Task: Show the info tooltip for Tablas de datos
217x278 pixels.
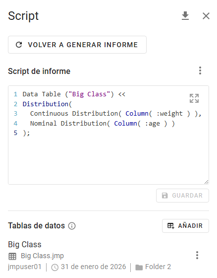Action: 72,226
